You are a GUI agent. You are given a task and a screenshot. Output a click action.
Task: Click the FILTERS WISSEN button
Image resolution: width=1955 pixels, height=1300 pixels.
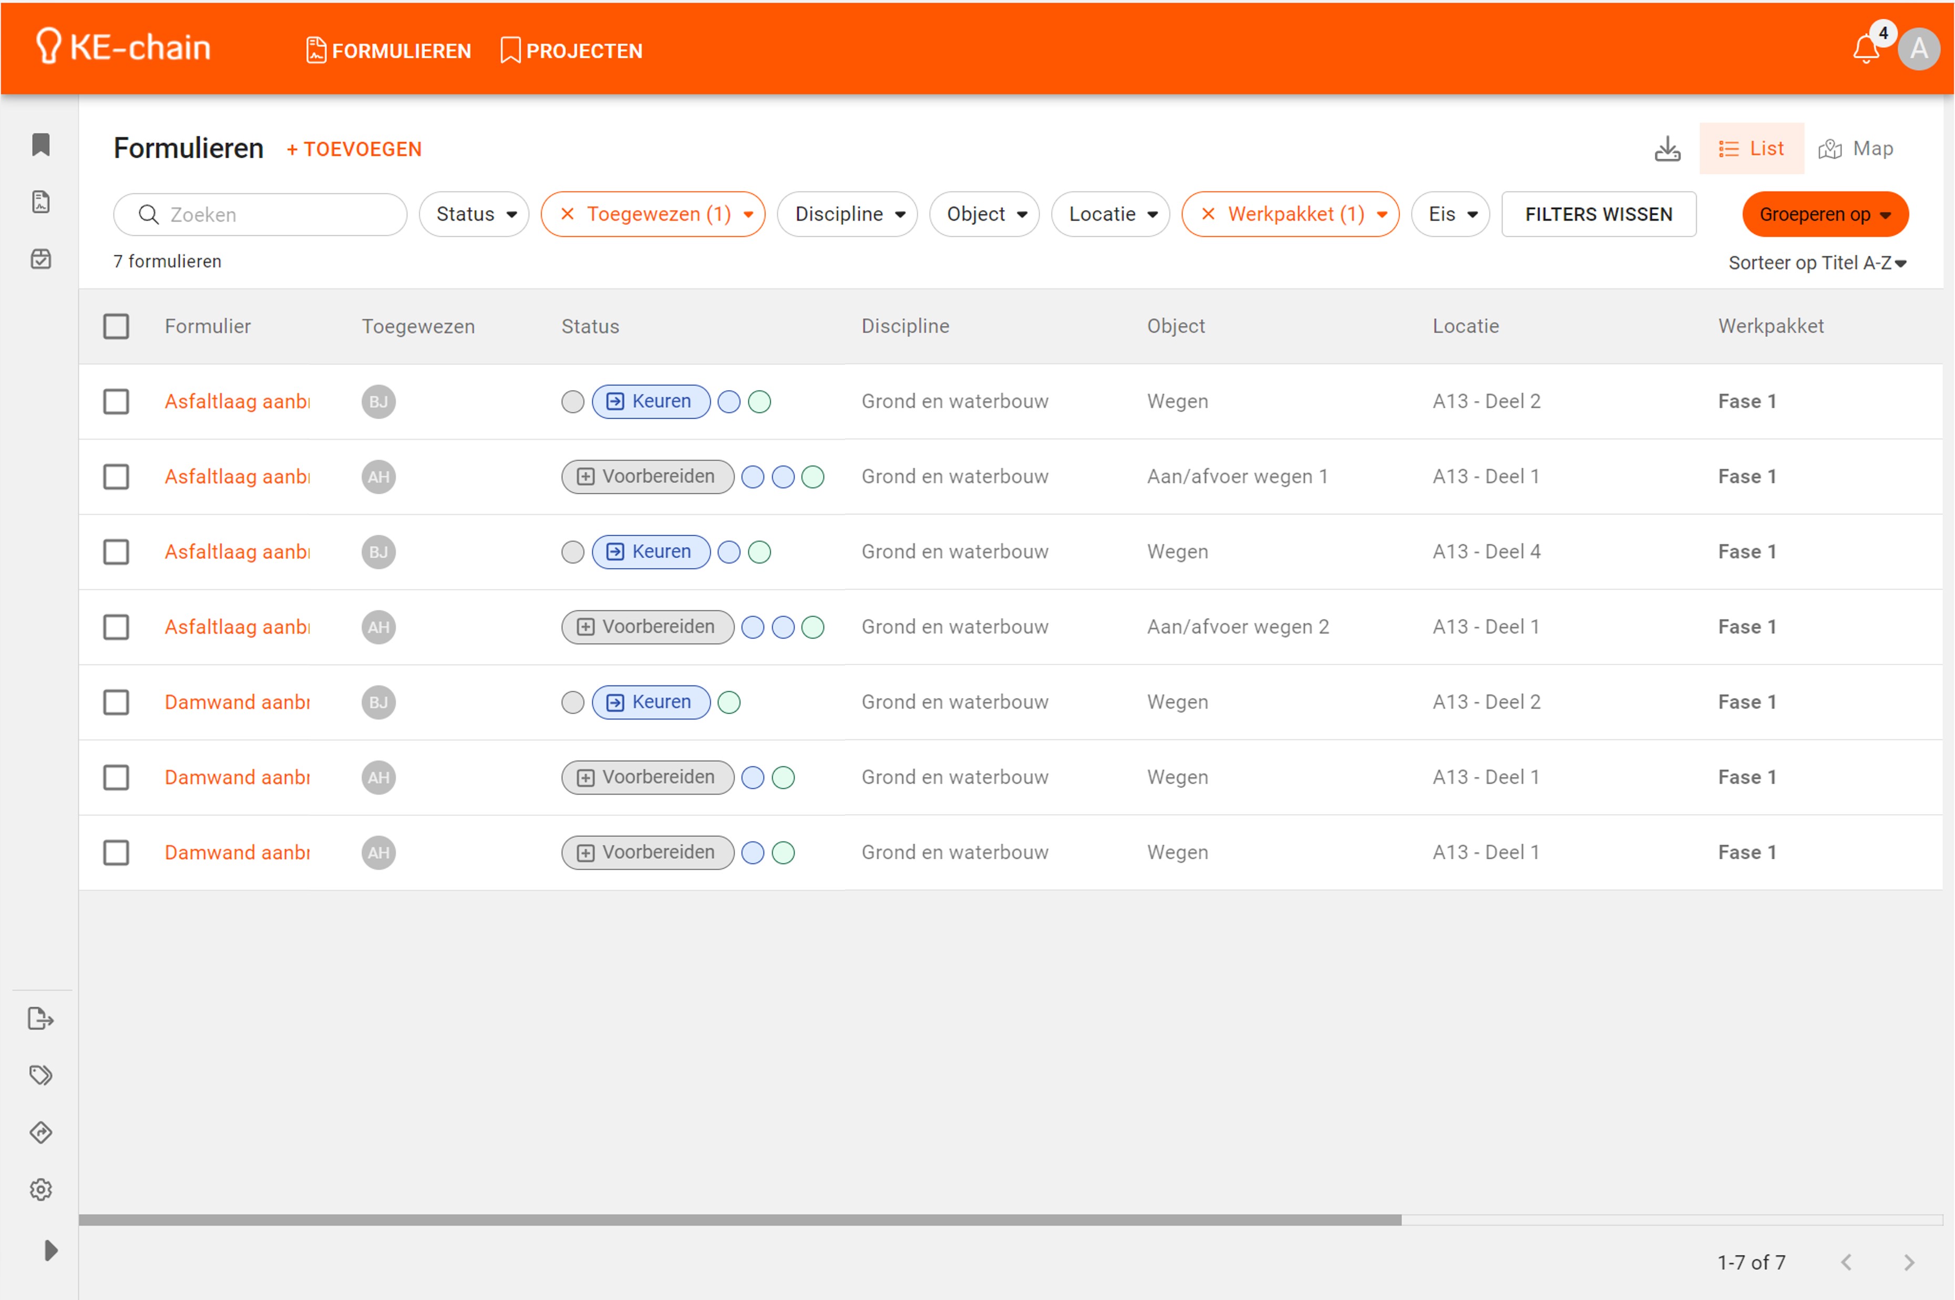point(1598,214)
